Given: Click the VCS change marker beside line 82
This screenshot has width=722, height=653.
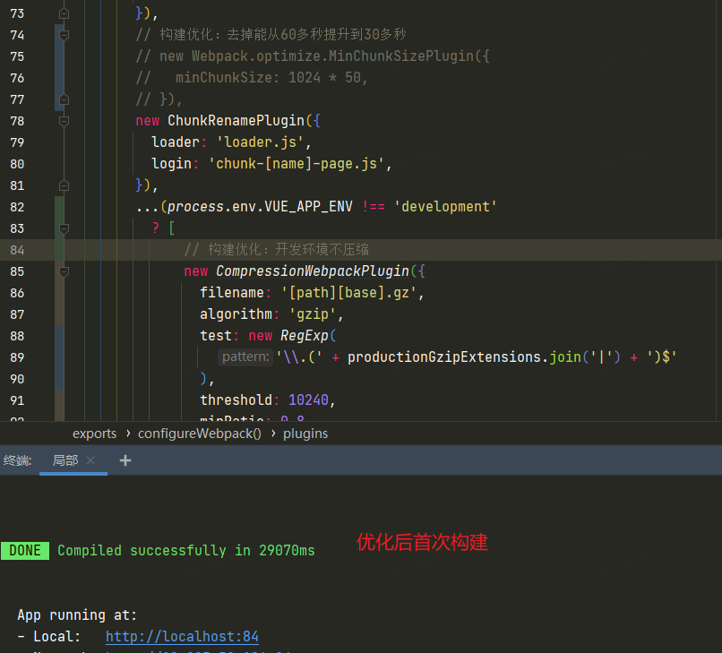Looking at the screenshot, I should click(59, 207).
